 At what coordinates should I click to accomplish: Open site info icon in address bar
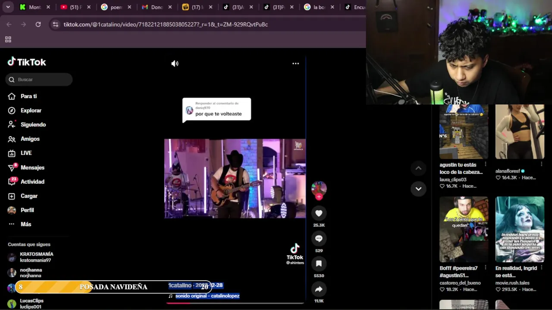(x=55, y=25)
